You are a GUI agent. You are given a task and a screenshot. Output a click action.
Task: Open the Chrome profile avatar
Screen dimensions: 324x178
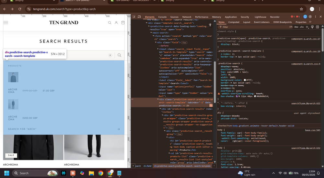click(312, 9)
